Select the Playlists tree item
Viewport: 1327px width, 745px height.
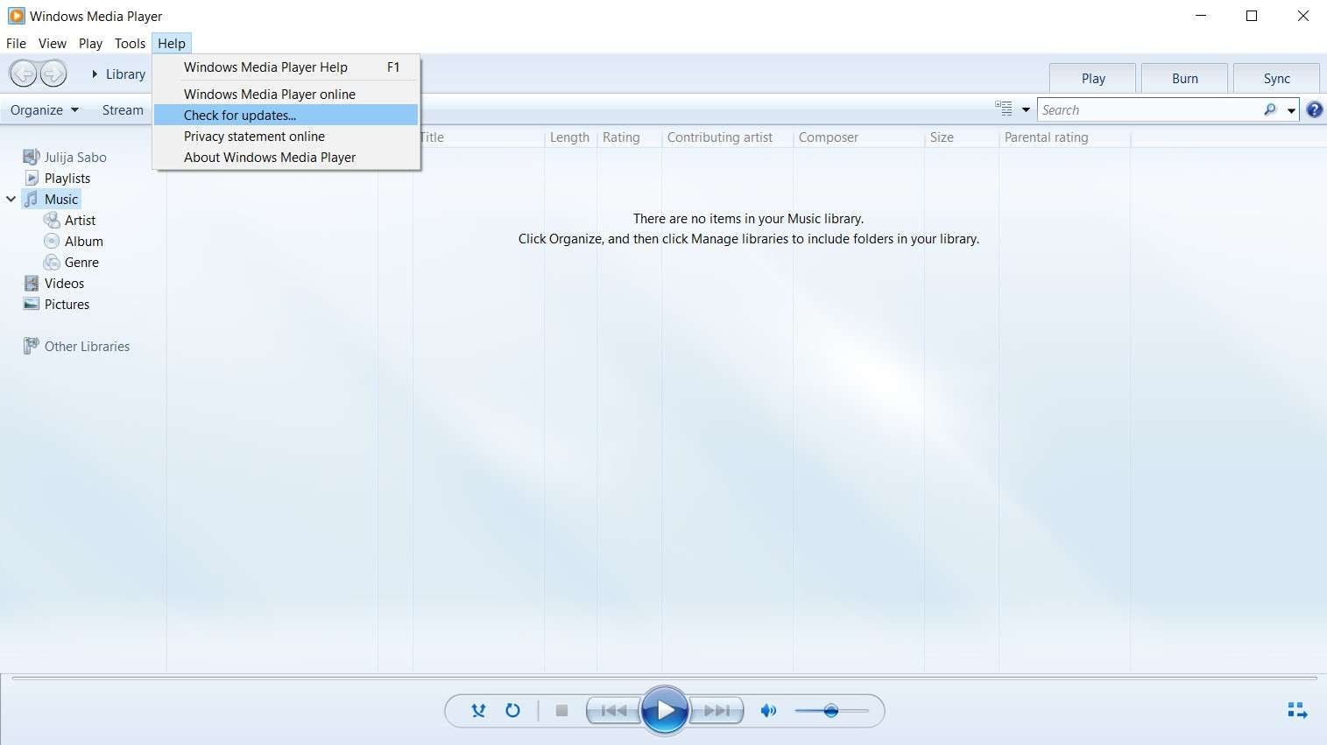(x=67, y=178)
